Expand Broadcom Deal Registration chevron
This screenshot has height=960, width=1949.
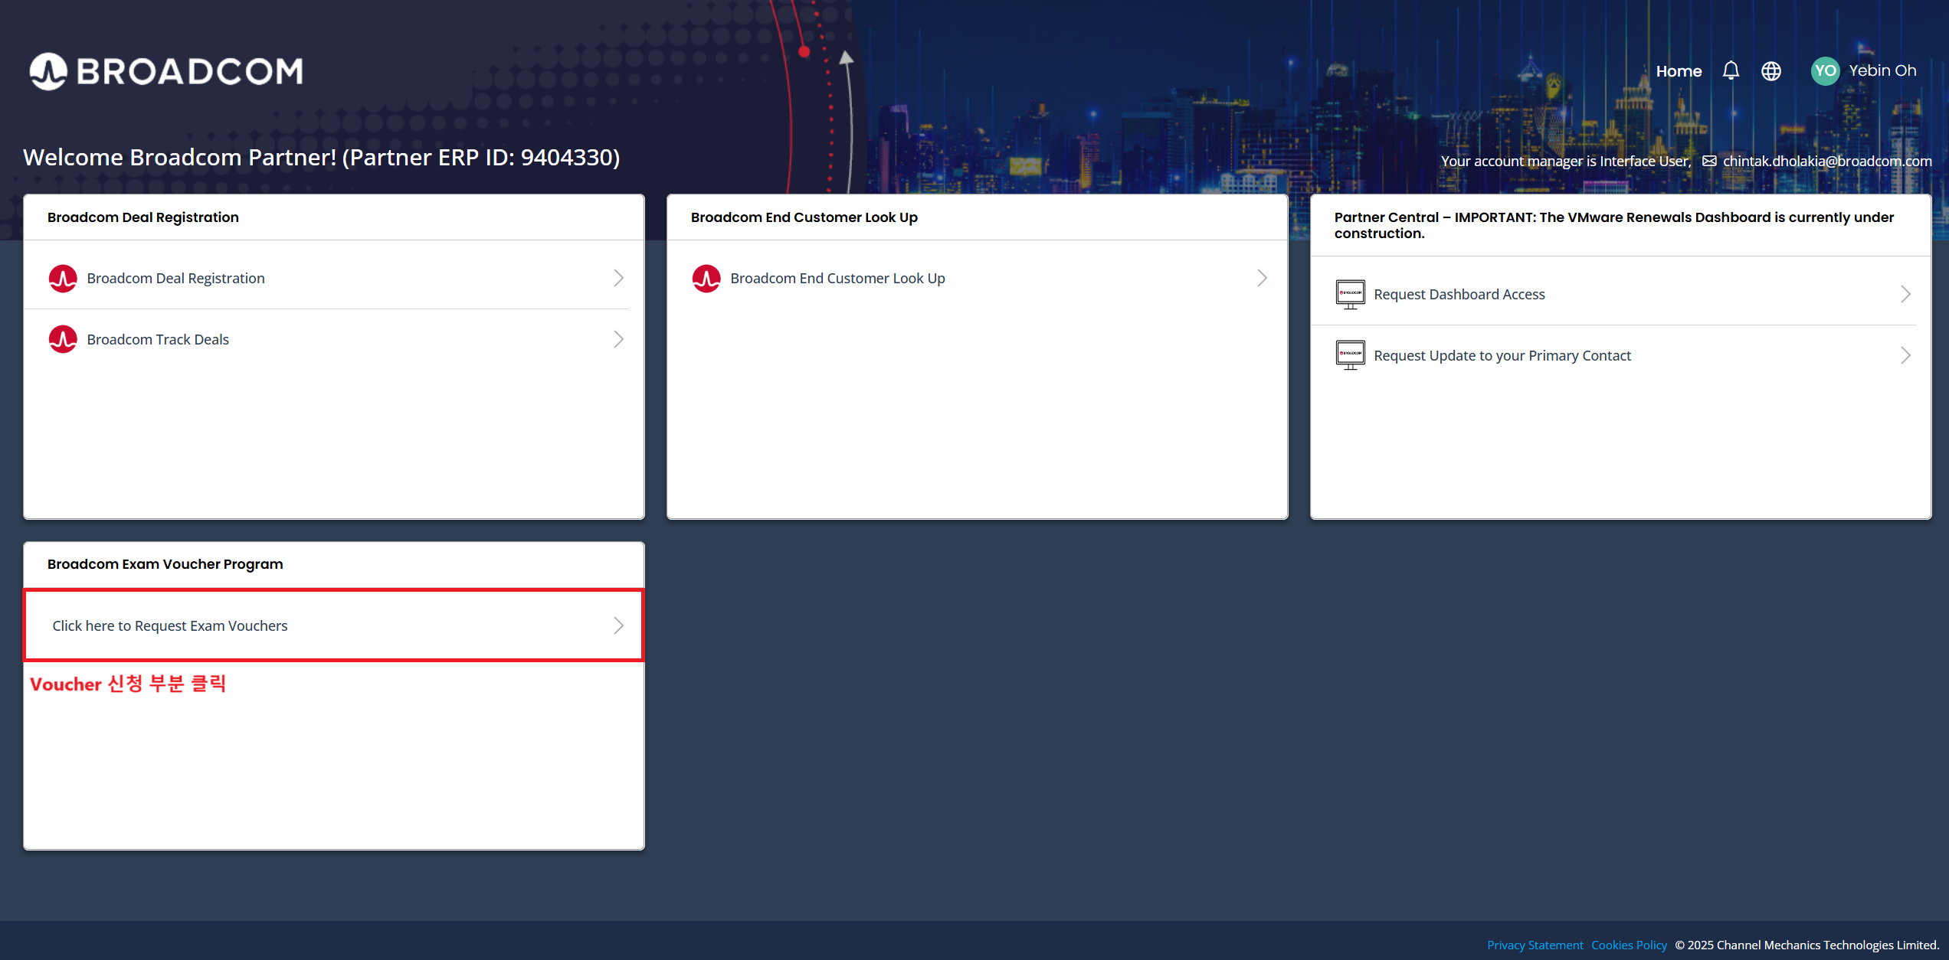click(618, 278)
